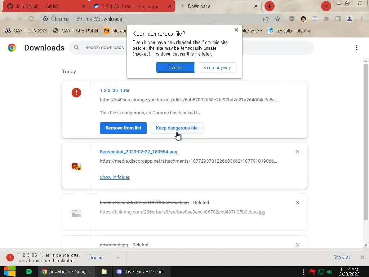The image size is (369, 277).
Task: Click Show all downloads link
Action: point(342,257)
